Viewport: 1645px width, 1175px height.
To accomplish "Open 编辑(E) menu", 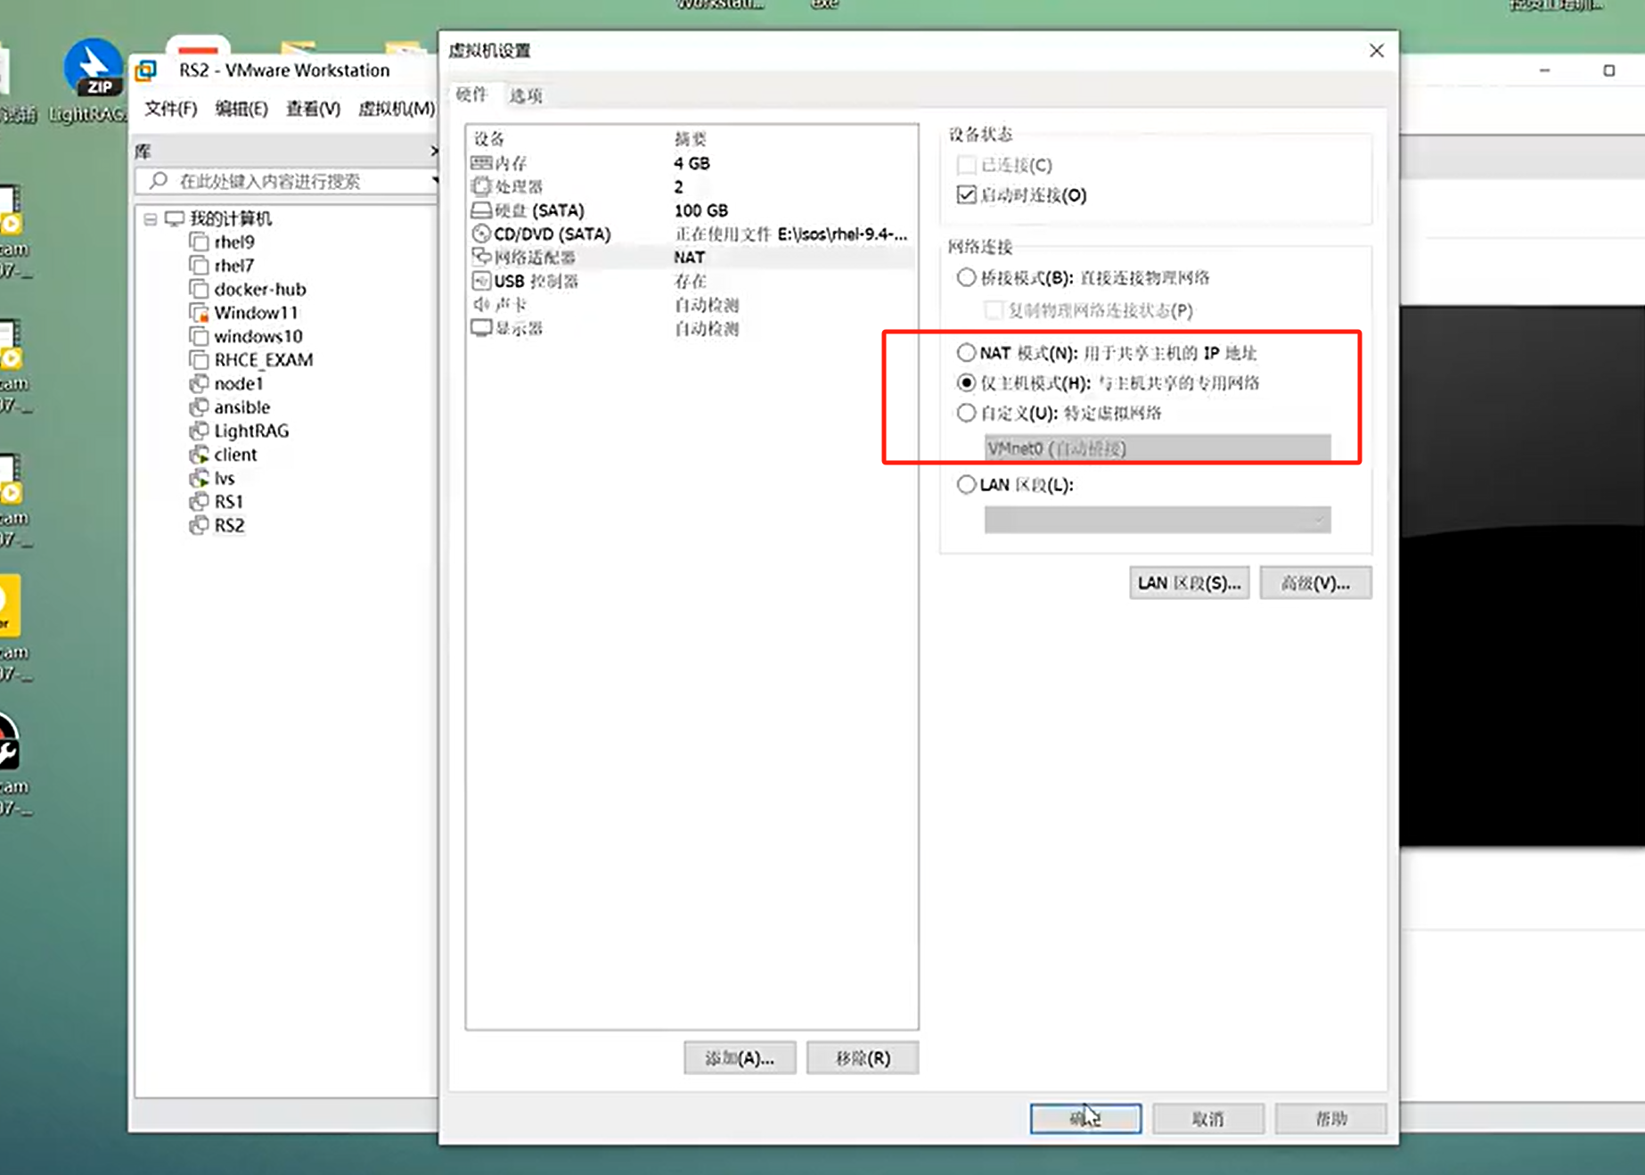I will 241,109.
